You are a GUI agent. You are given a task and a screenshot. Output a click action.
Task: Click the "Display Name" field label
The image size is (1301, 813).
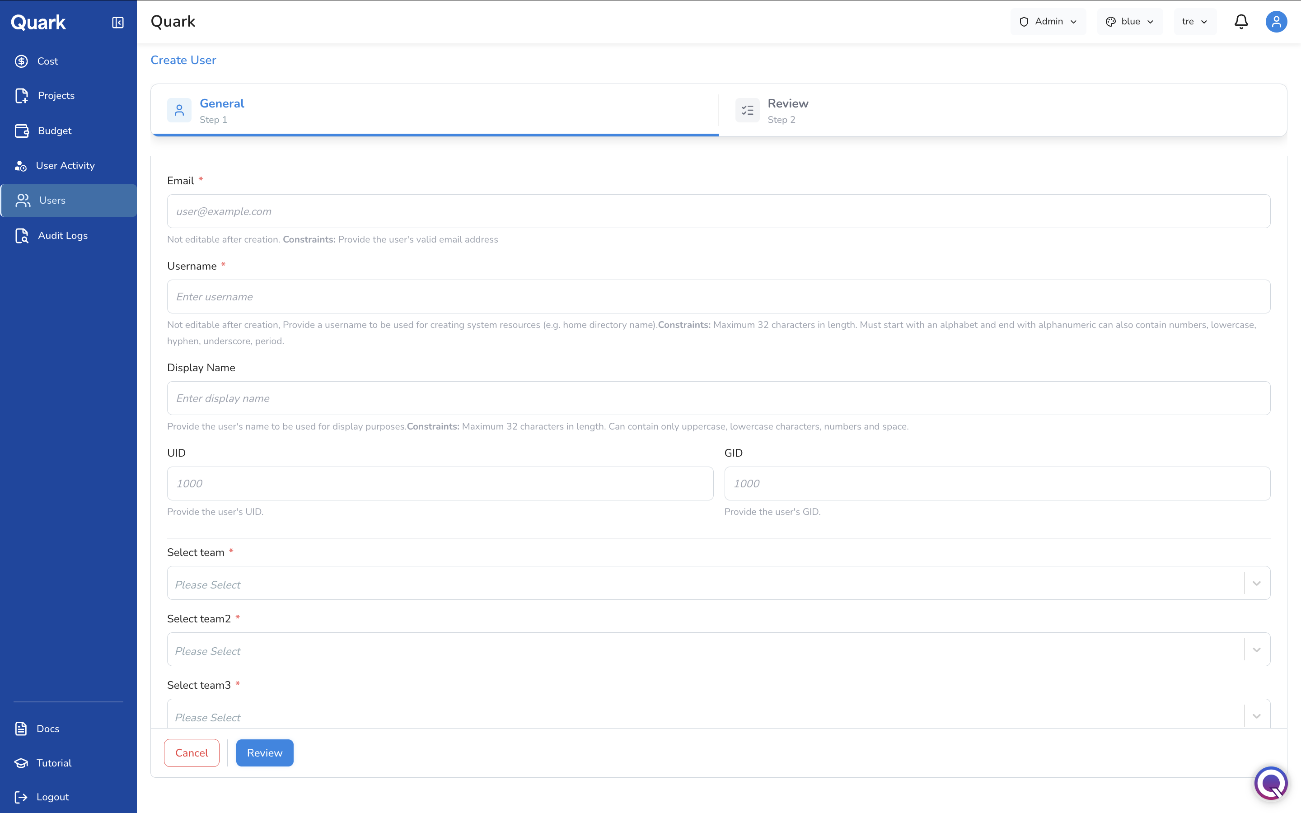[201, 368]
